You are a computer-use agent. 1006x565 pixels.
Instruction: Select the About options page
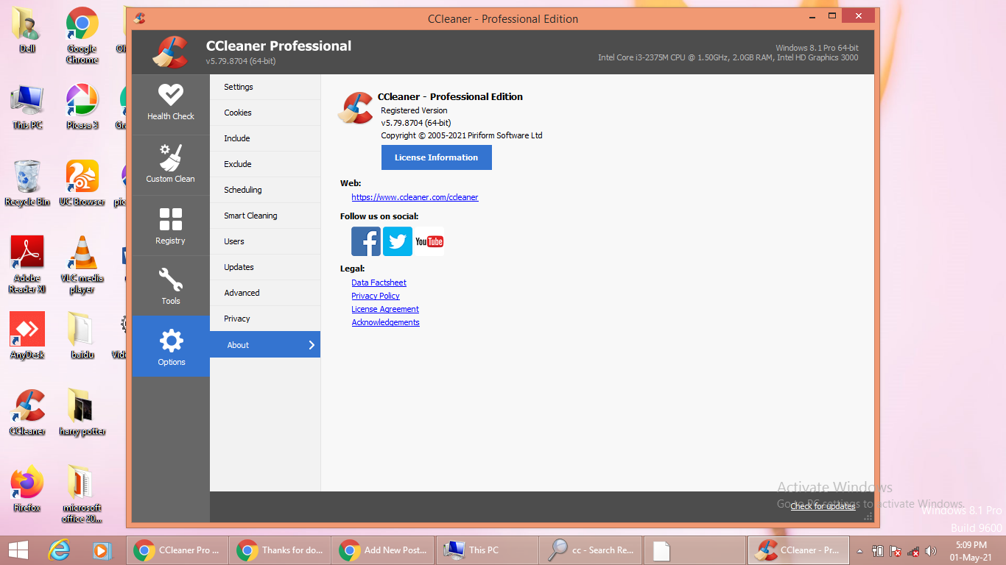[x=265, y=344]
